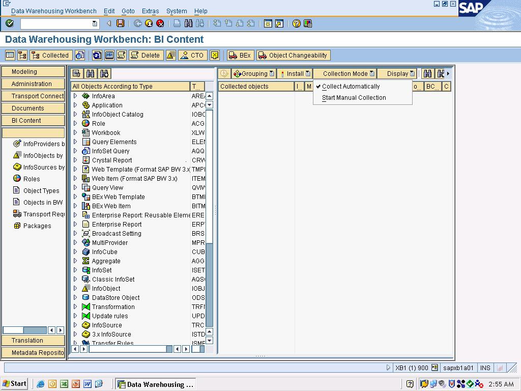Open the System menu
The image size is (521, 391).
(x=177, y=11)
